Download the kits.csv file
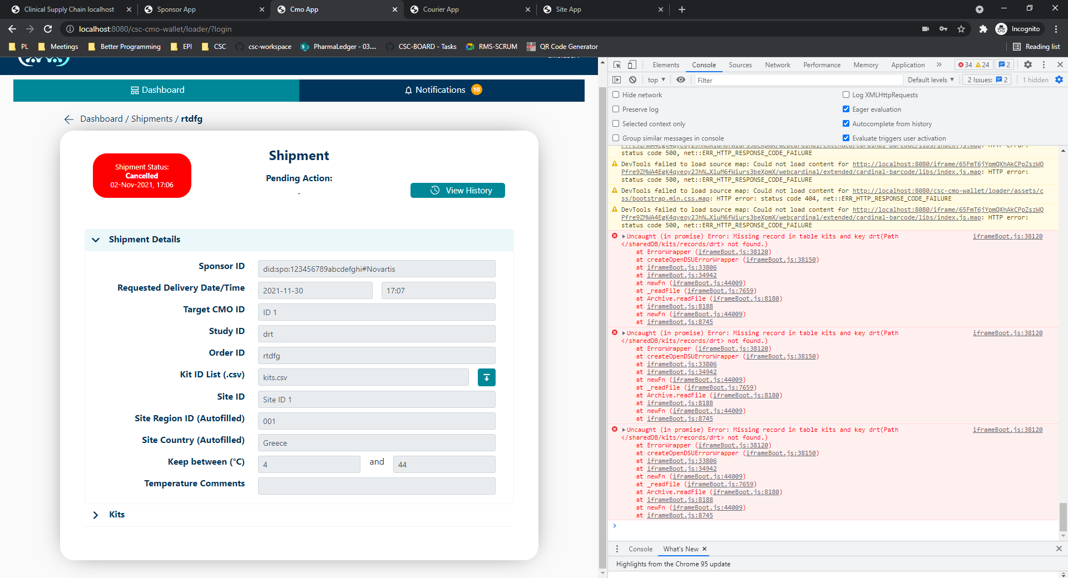This screenshot has height=578, width=1068. point(486,377)
